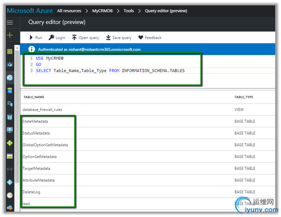Open the App Services globe icon
281x217 pixels.
click(10, 77)
